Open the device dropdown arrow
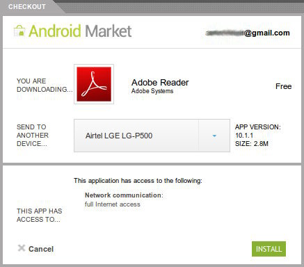 214,136
